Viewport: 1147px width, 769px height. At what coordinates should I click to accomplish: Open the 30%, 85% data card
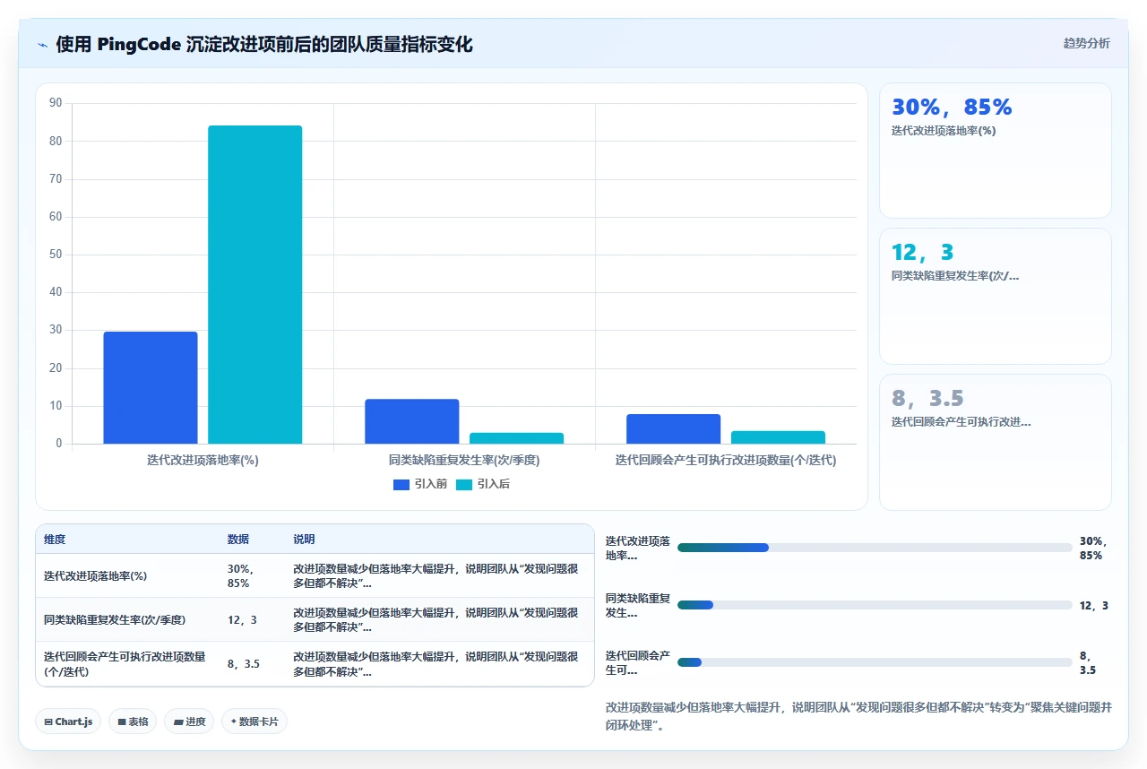click(x=996, y=151)
